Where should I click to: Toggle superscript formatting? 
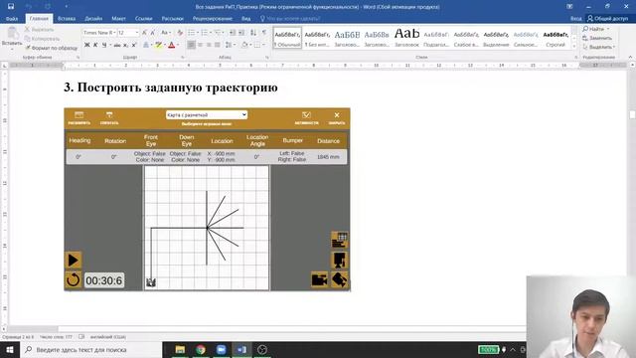134,45
